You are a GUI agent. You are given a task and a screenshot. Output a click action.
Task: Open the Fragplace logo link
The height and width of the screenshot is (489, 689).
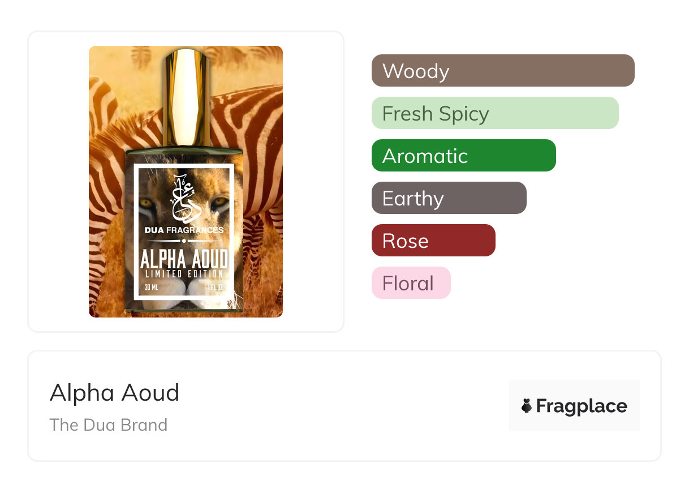(x=574, y=406)
